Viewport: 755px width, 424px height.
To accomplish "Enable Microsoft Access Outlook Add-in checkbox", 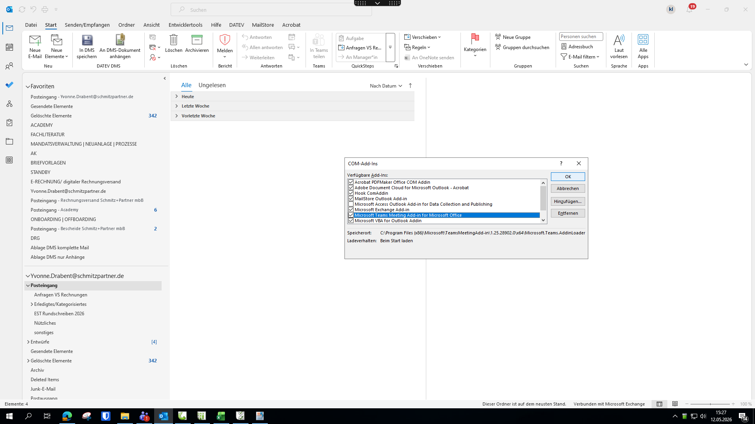I will coord(351,204).
